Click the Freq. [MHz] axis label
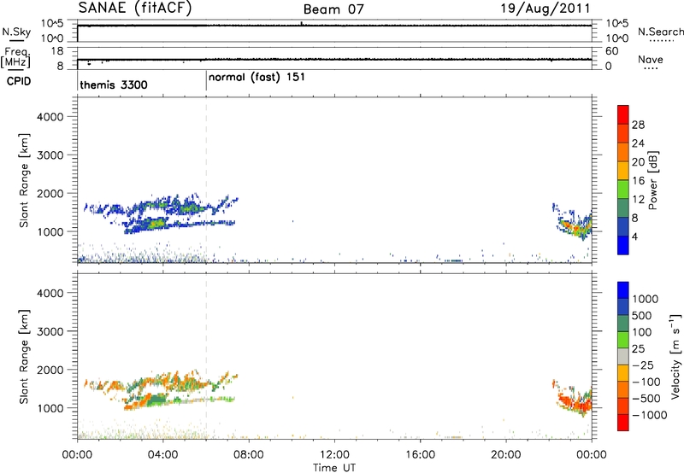The height and width of the screenshot is (473, 684). [x=15, y=58]
